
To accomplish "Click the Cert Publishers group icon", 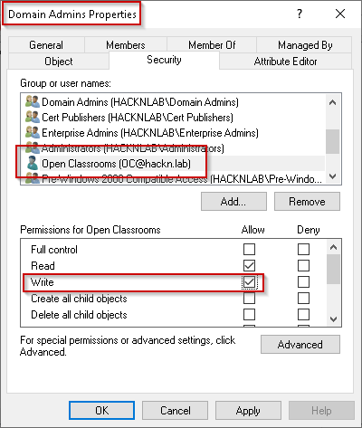I will pyautogui.click(x=33, y=118).
